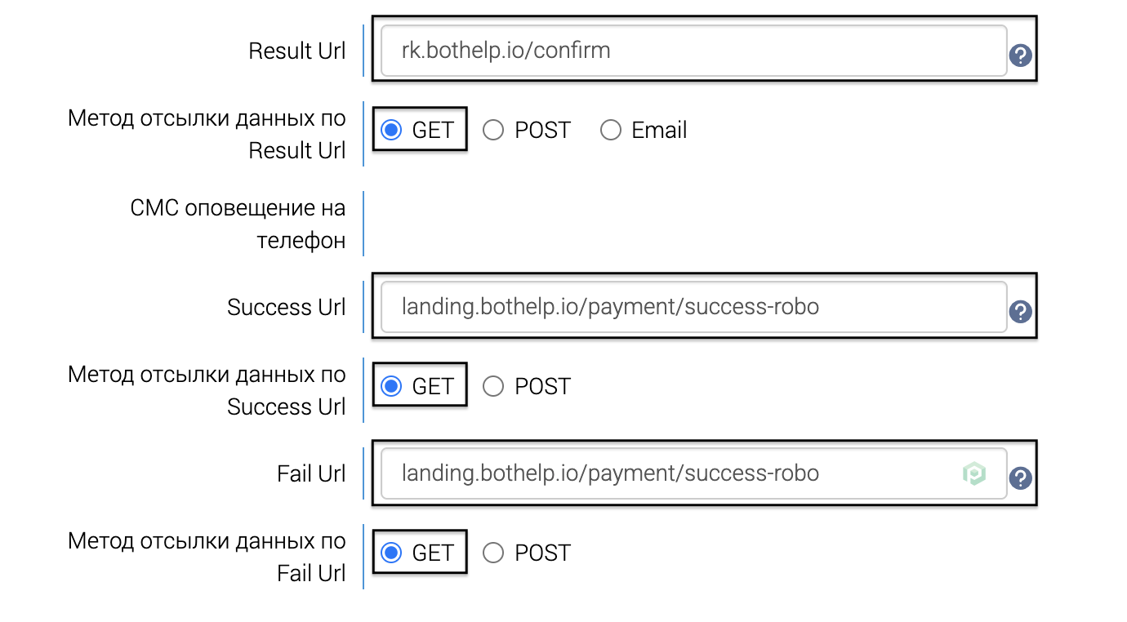Screen dimensions: 1127x622
Task: Click green extension icon inside Fail Url field
Action: coord(973,474)
